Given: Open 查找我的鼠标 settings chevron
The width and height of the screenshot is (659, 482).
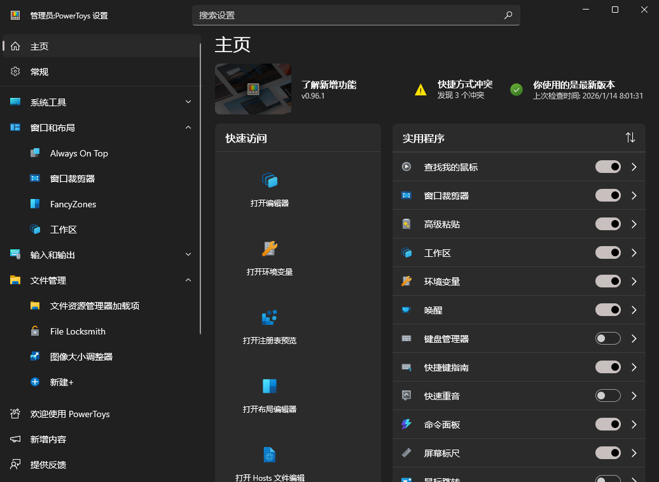Looking at the screenshot, I should tap(634, 167).
